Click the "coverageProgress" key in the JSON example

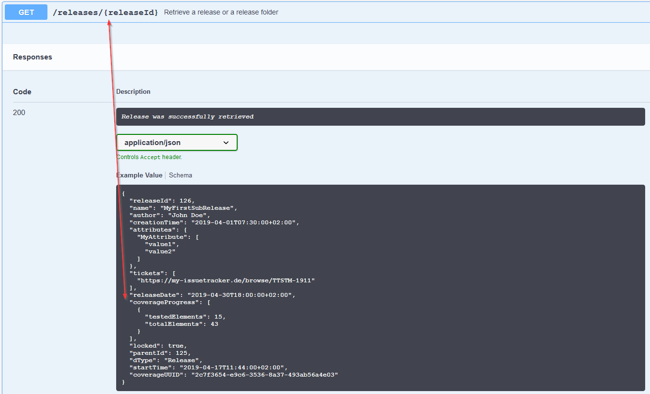click(165, 302)
